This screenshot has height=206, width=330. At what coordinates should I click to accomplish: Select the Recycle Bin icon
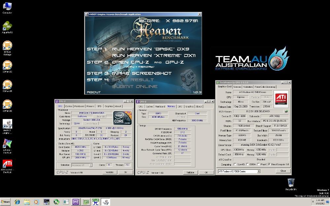point(291,184)
